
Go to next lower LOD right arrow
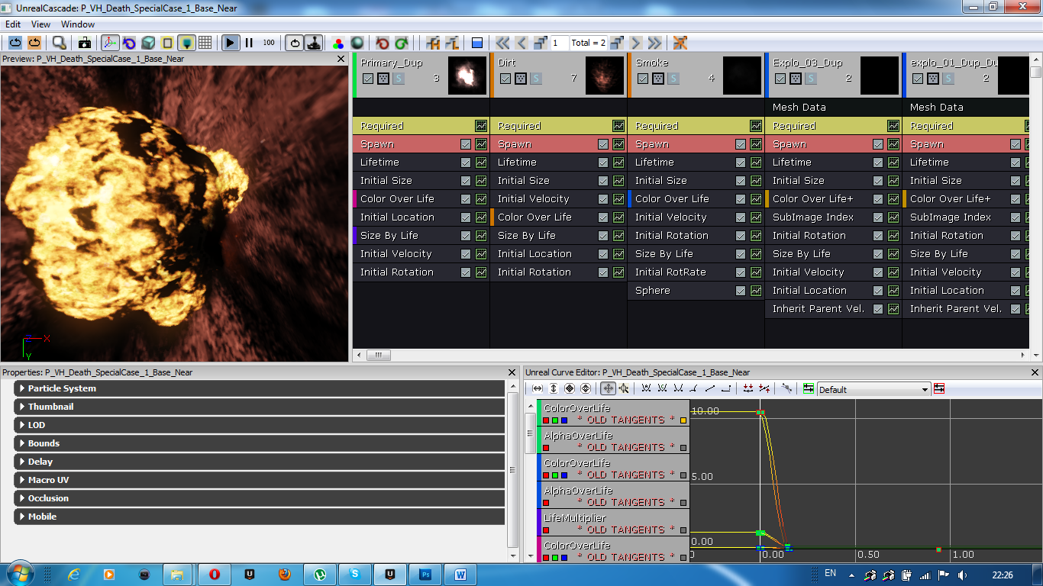[636, 43]
